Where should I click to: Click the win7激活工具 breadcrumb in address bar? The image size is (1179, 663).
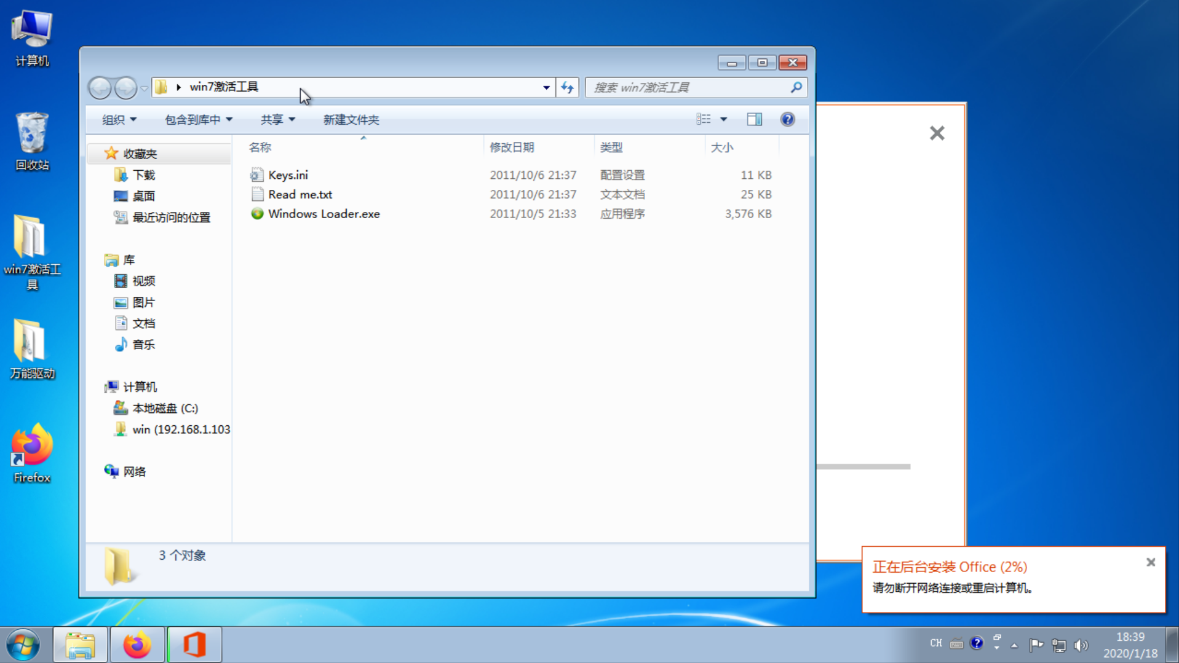[x=224, y=87]
